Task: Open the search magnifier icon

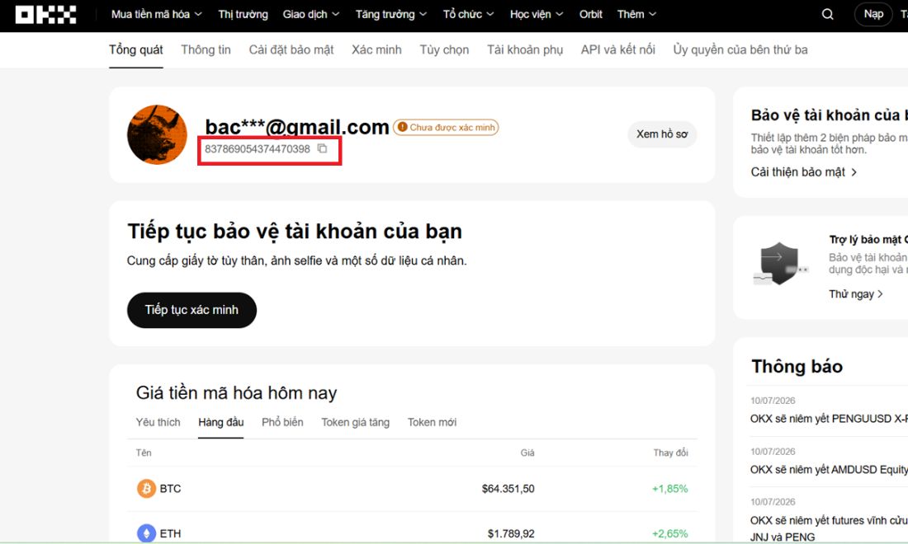Action: pyautogui.click(x=827, y=15)
